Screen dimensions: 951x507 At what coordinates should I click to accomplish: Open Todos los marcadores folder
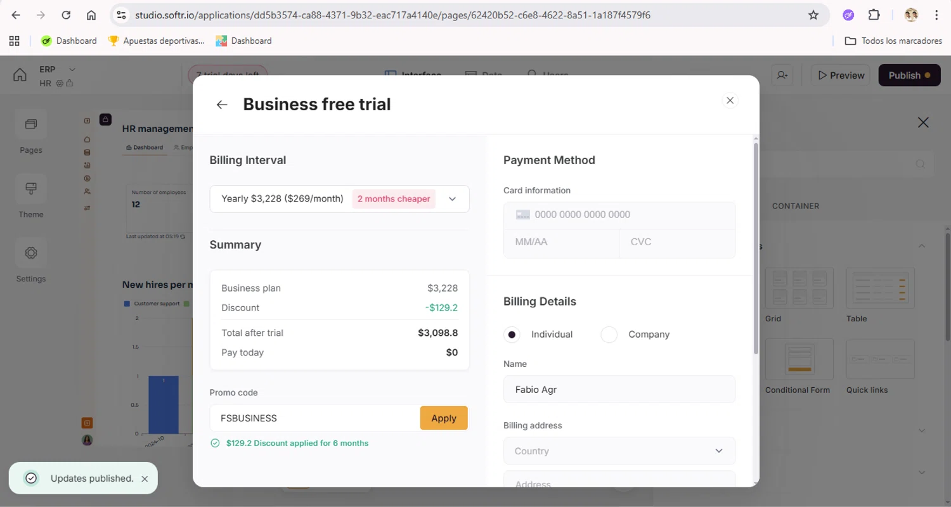(x=893, y=41)
